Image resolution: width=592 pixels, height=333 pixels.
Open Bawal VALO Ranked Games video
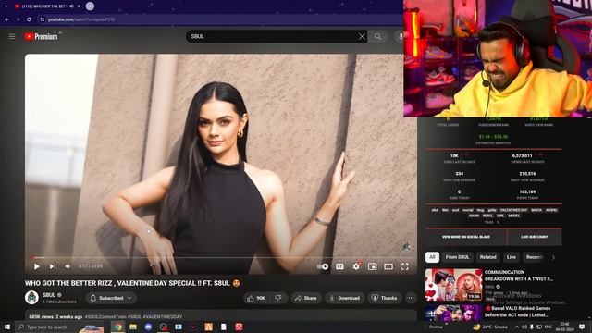[x=517, y=312]
